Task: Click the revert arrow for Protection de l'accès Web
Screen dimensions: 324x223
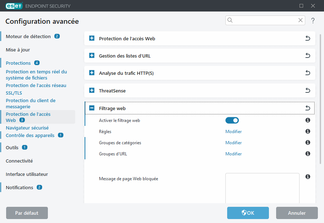Action: coord(308,38)
